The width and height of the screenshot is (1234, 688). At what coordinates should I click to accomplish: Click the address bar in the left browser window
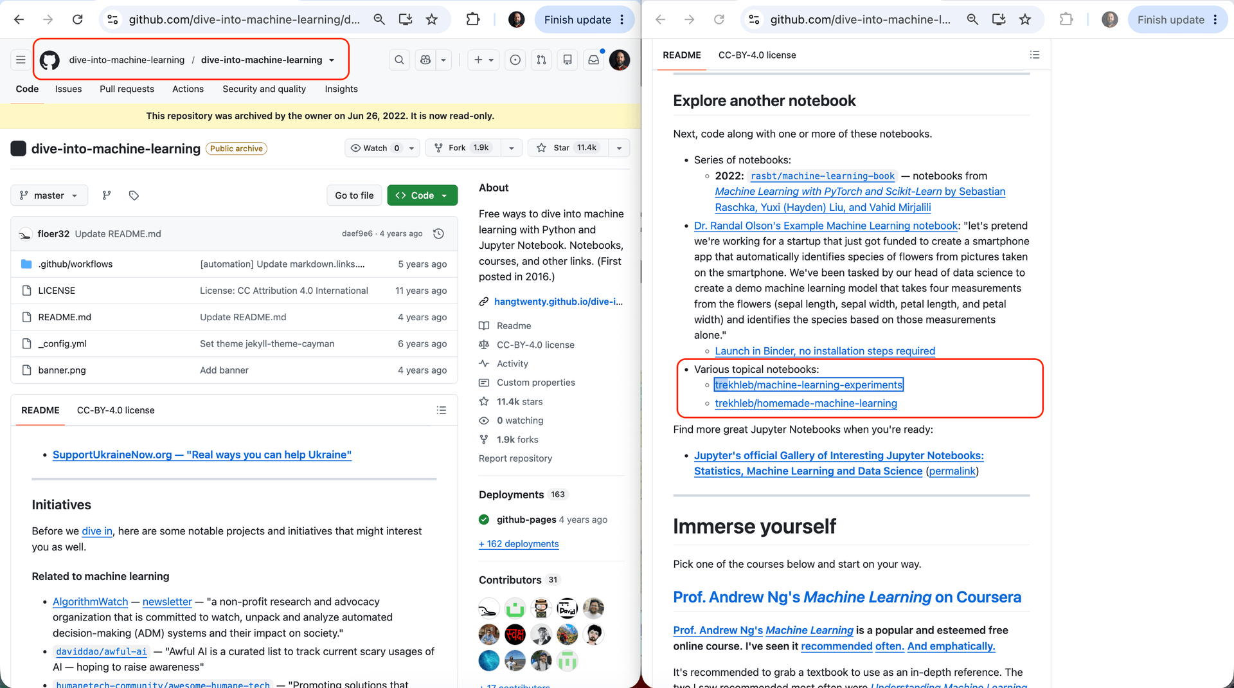click(244, 19)
